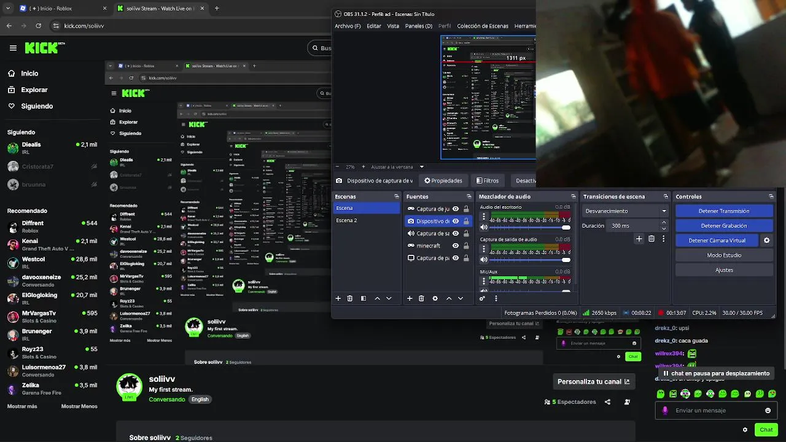Decrease Duración with the down stepper arrow
The width and height of the screenshot is (786, 442).
pos(664,229)
